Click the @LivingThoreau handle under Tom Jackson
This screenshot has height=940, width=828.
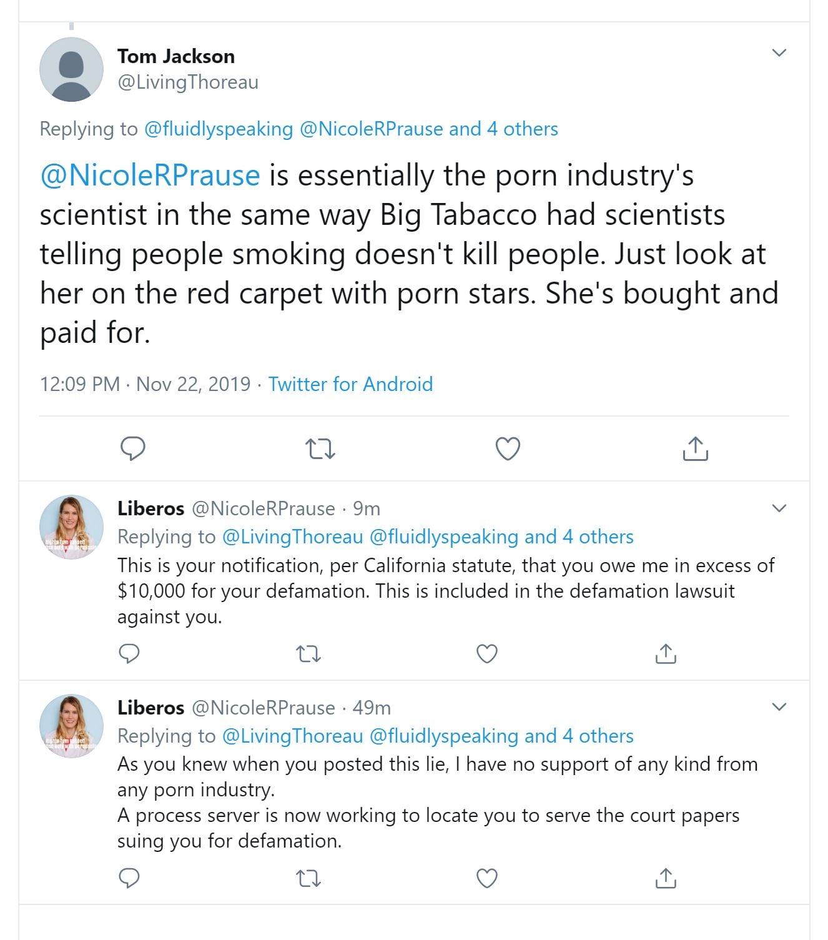click(x=187, y=82)
